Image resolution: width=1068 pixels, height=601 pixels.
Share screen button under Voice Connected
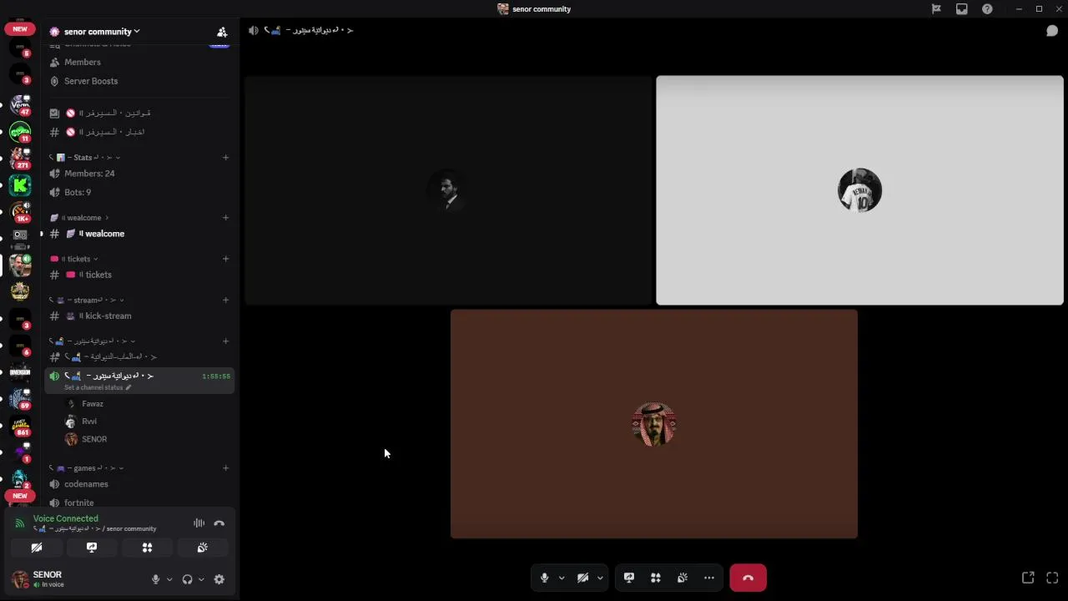pyautogui.click(x=92, y=548)
